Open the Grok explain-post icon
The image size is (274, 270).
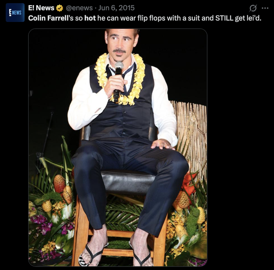253,8
